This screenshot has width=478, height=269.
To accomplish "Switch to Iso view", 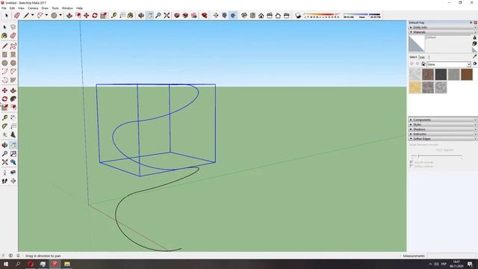I will point(244,15).
